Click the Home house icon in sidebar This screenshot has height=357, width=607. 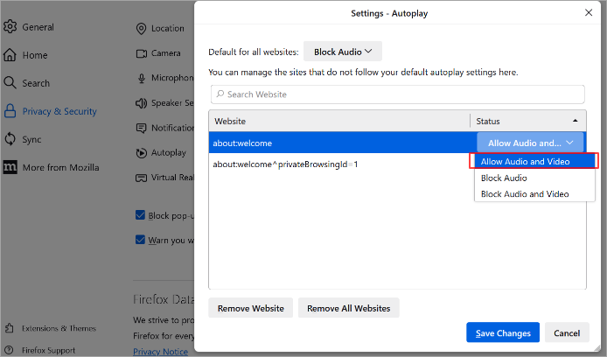[x=10, y=55]
